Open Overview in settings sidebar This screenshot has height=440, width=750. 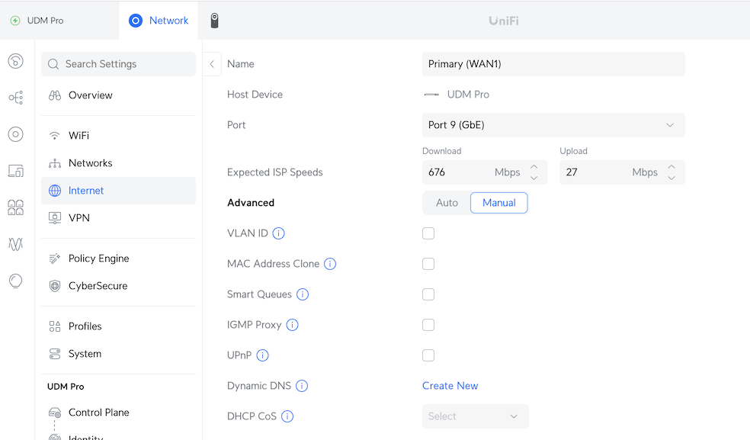pos(119,95)
